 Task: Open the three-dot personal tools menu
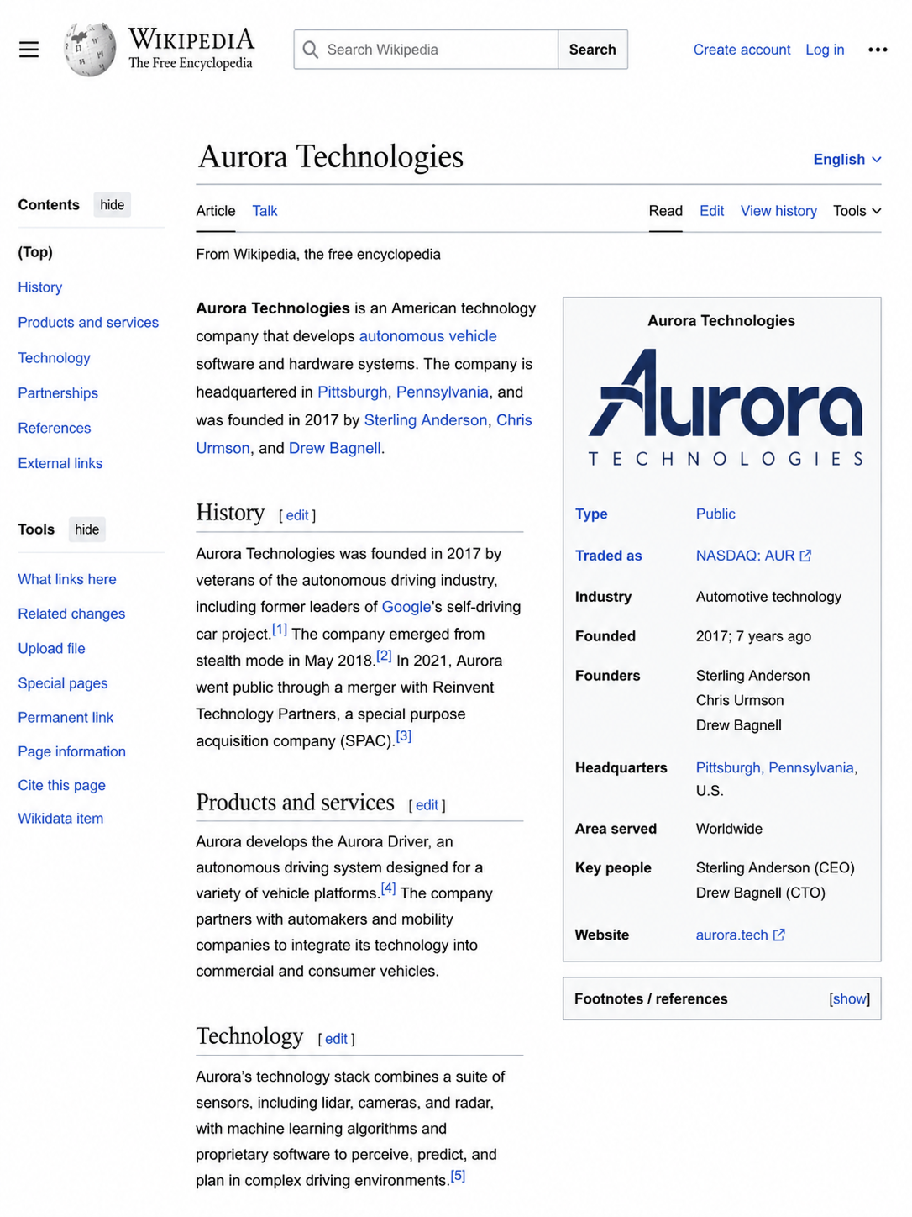pyautogui.click(x=878, y=50)
